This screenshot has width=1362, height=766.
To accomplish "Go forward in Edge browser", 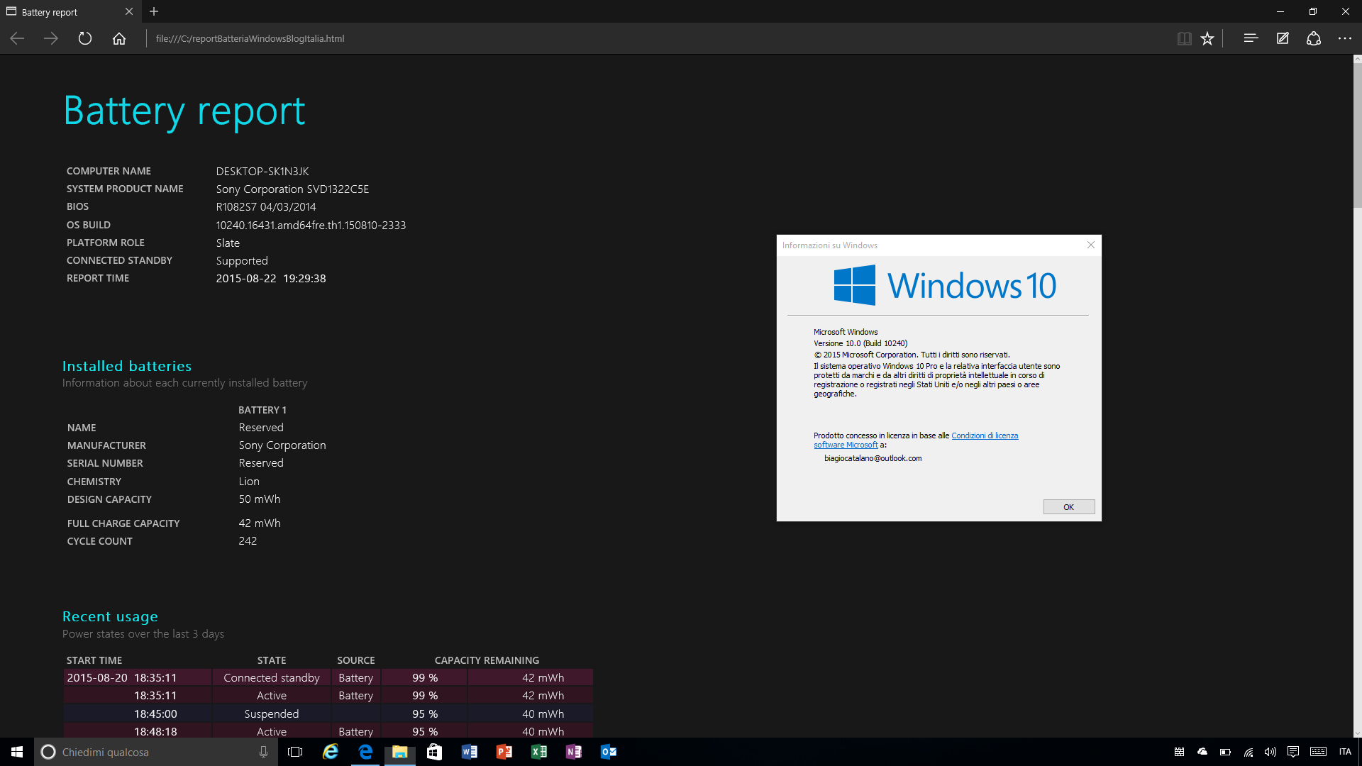I will click(x=51, y=38).
